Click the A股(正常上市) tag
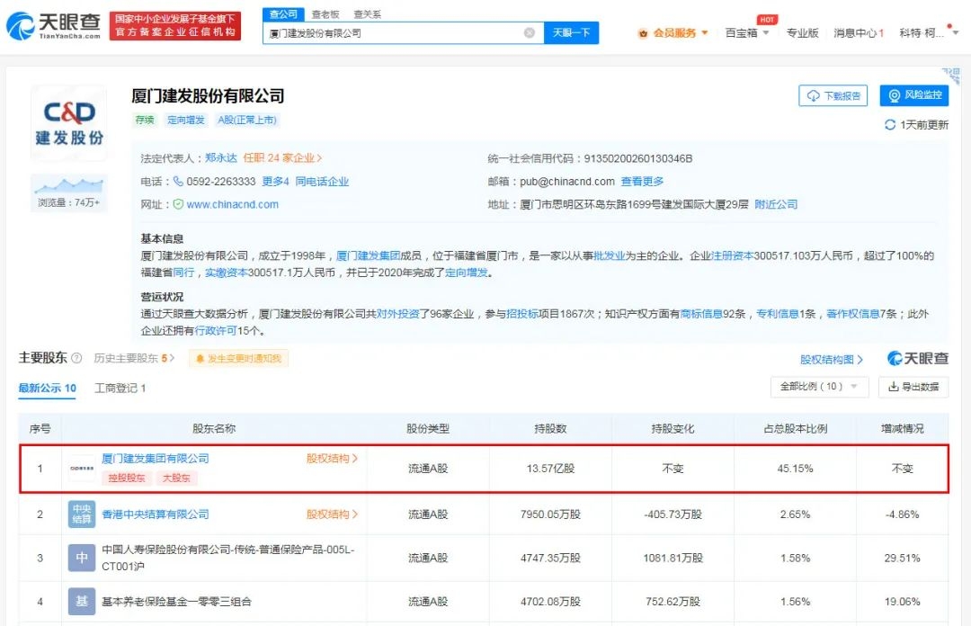The image size is (971, 626). [247, 120]
